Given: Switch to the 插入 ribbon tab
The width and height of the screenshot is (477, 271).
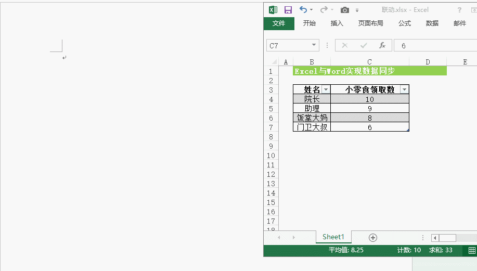Looking at the screenshot, I should (337, 23).
